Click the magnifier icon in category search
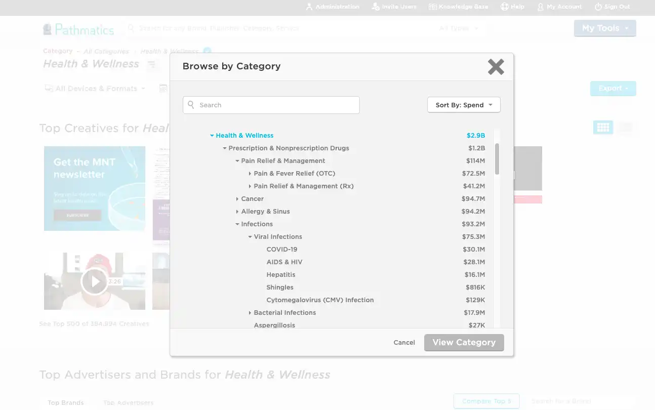Viewport: 655px width, 410px height. [191, 105]
